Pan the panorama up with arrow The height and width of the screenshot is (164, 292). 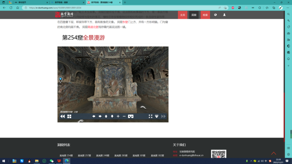(106, 116)
